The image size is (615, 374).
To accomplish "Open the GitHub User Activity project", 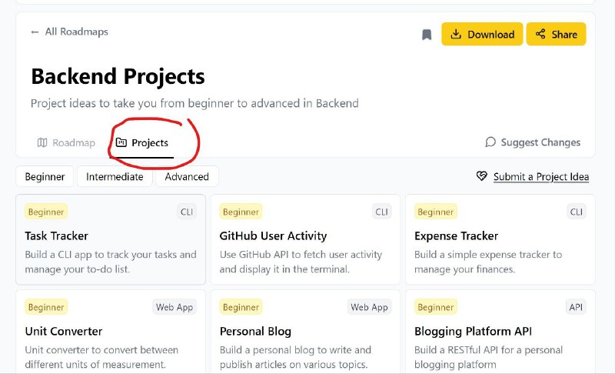I will click(x=305, y=239).
